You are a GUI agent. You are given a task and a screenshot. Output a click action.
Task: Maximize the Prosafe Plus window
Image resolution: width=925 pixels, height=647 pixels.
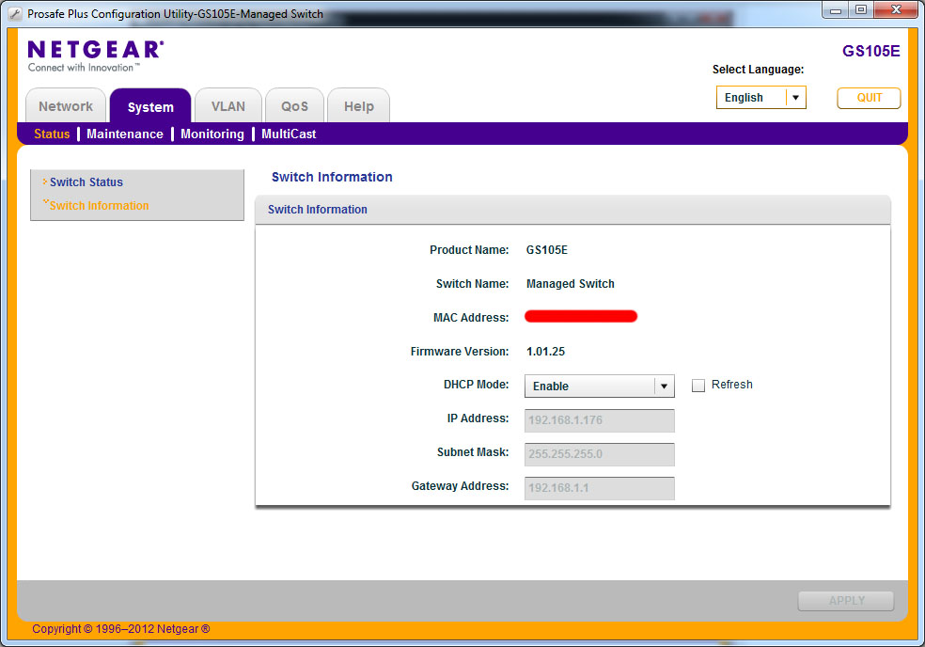(861, 10)
